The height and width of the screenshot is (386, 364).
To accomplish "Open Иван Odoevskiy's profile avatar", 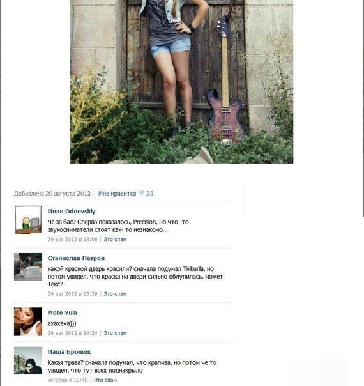I will pos(28,220).
